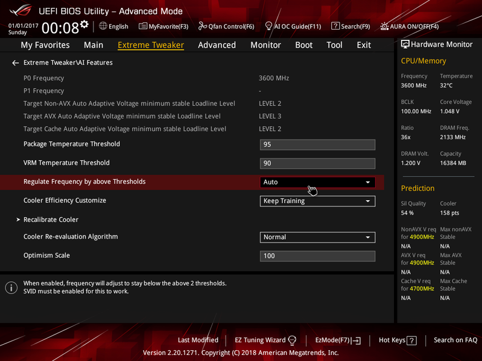Image resolution: width=482 pixels, height=361 pixels.
Task: Click Cooler '158 pts' value
Action: pos(449,213)
